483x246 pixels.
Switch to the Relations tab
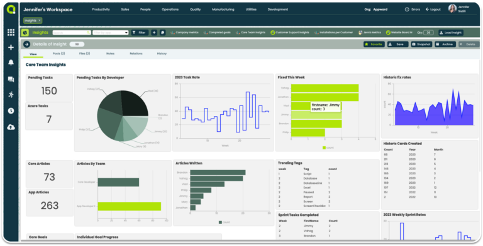click(136, 53)
